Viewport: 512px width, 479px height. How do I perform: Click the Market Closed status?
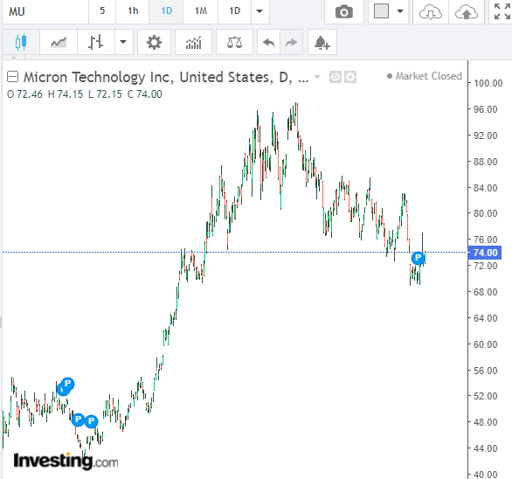[425, 76]
